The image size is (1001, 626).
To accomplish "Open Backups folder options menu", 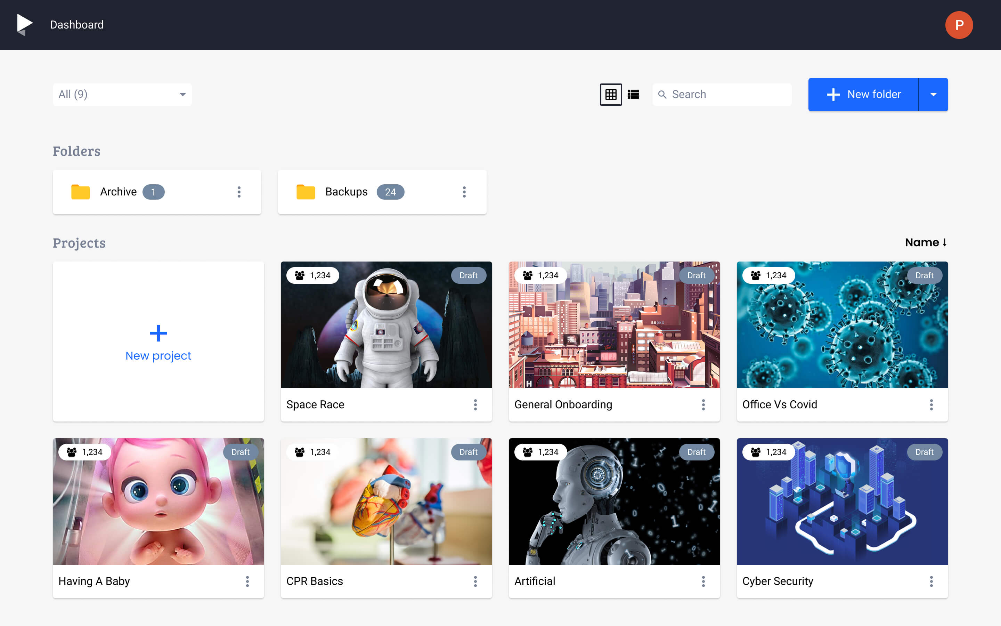I will [464, 192].
